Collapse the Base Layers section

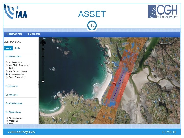pos(13,56)
